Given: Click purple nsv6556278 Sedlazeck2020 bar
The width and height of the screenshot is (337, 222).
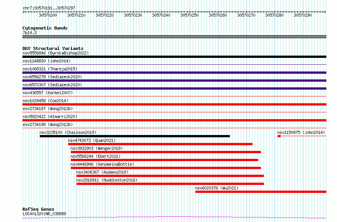Looking at the screenshot, I should pos(174,81).
